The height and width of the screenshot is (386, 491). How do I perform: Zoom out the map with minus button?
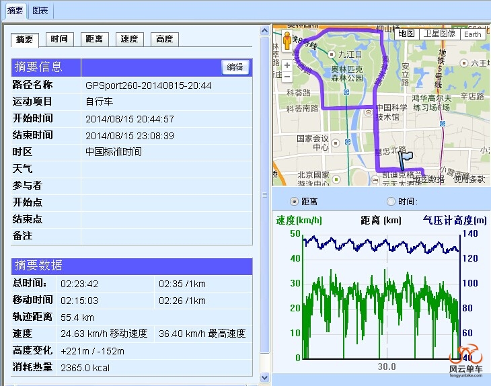pos(287,78)
